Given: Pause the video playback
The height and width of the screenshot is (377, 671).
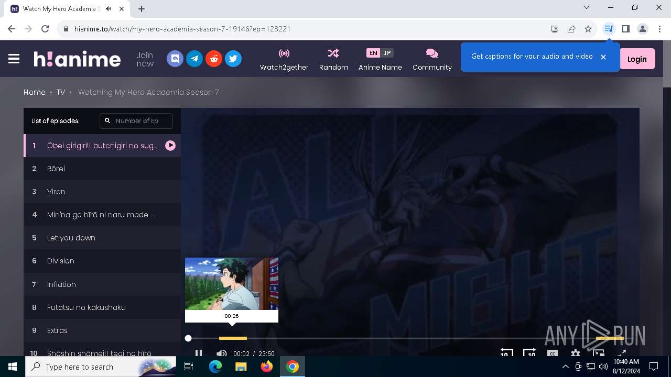Looking at the screenshot, I should pyautogui.click(x=199, y=353).
